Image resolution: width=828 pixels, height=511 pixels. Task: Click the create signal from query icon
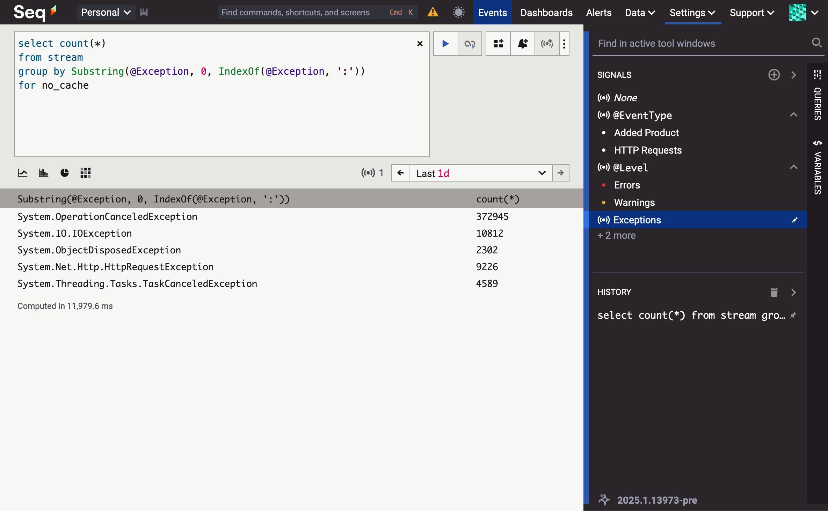pos(547,44)
